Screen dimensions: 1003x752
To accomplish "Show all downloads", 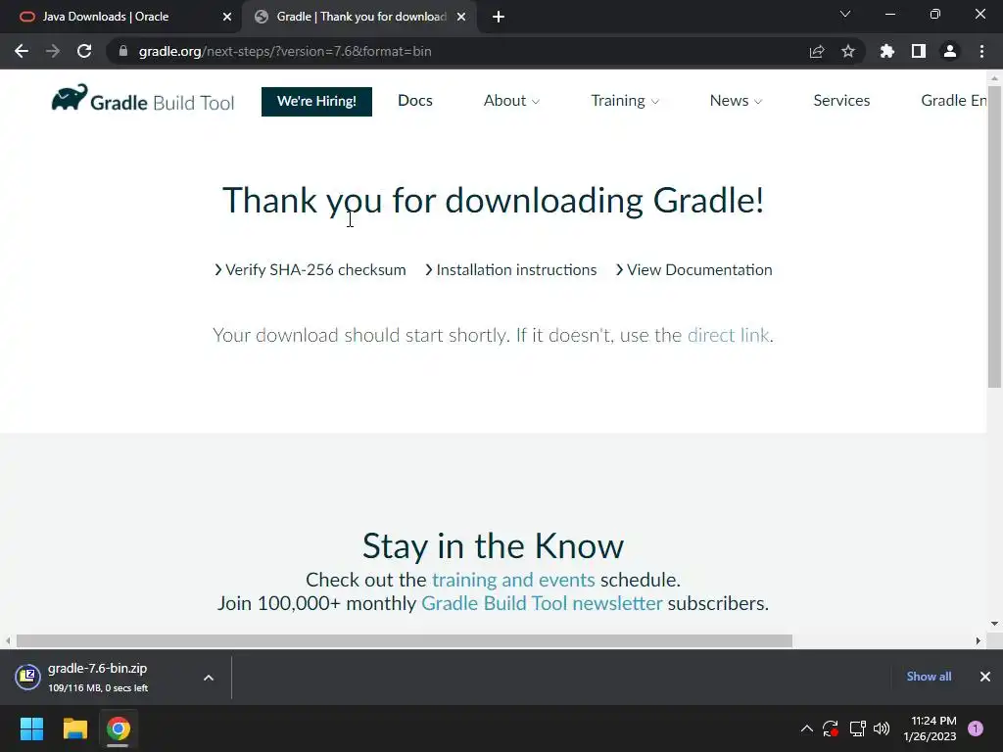I will (929, 677).
